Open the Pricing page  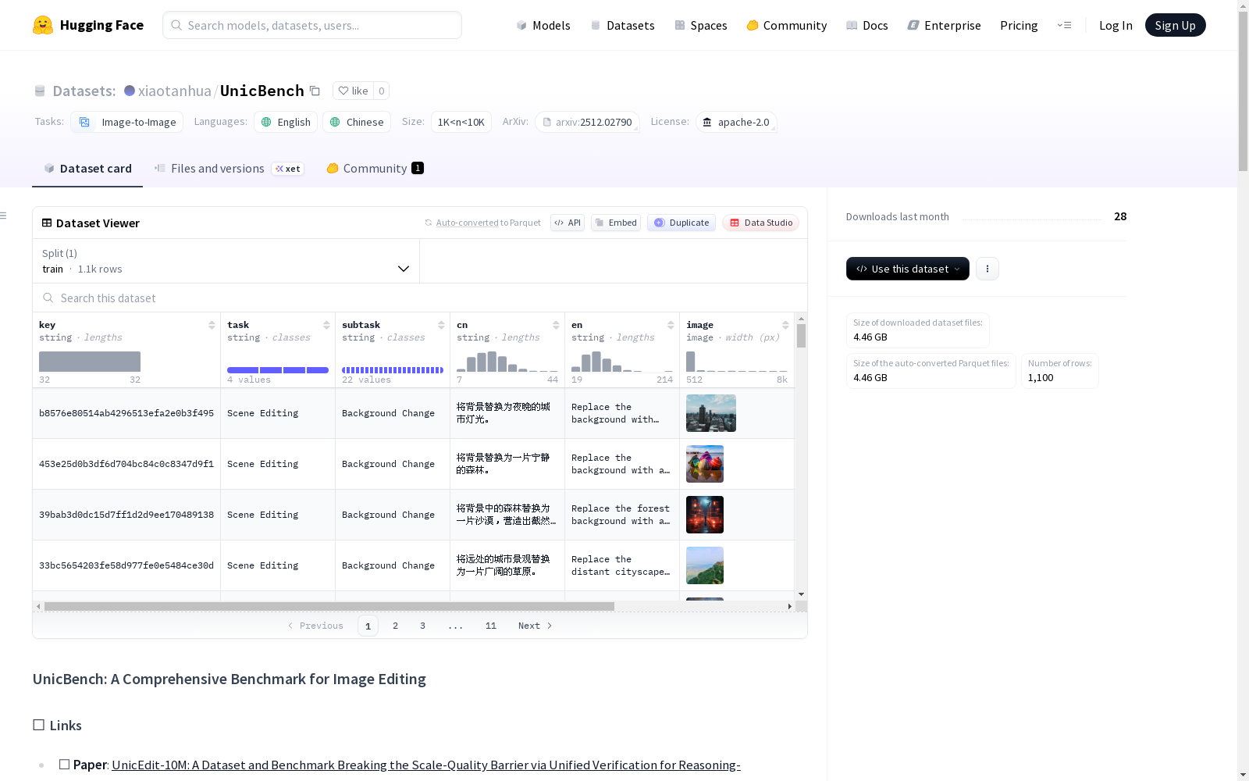[1019, 25]
